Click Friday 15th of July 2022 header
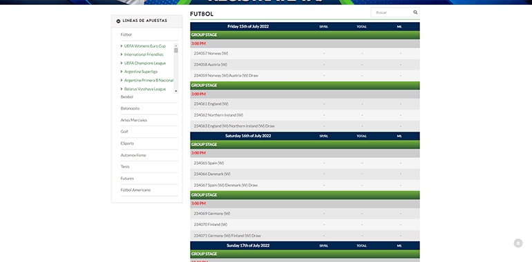This screenshot has width=532, height=262. tap(248, 26)
